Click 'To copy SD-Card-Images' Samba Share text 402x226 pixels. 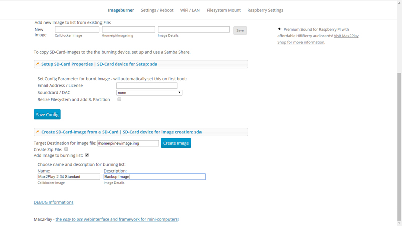click(x=112, y=52)
